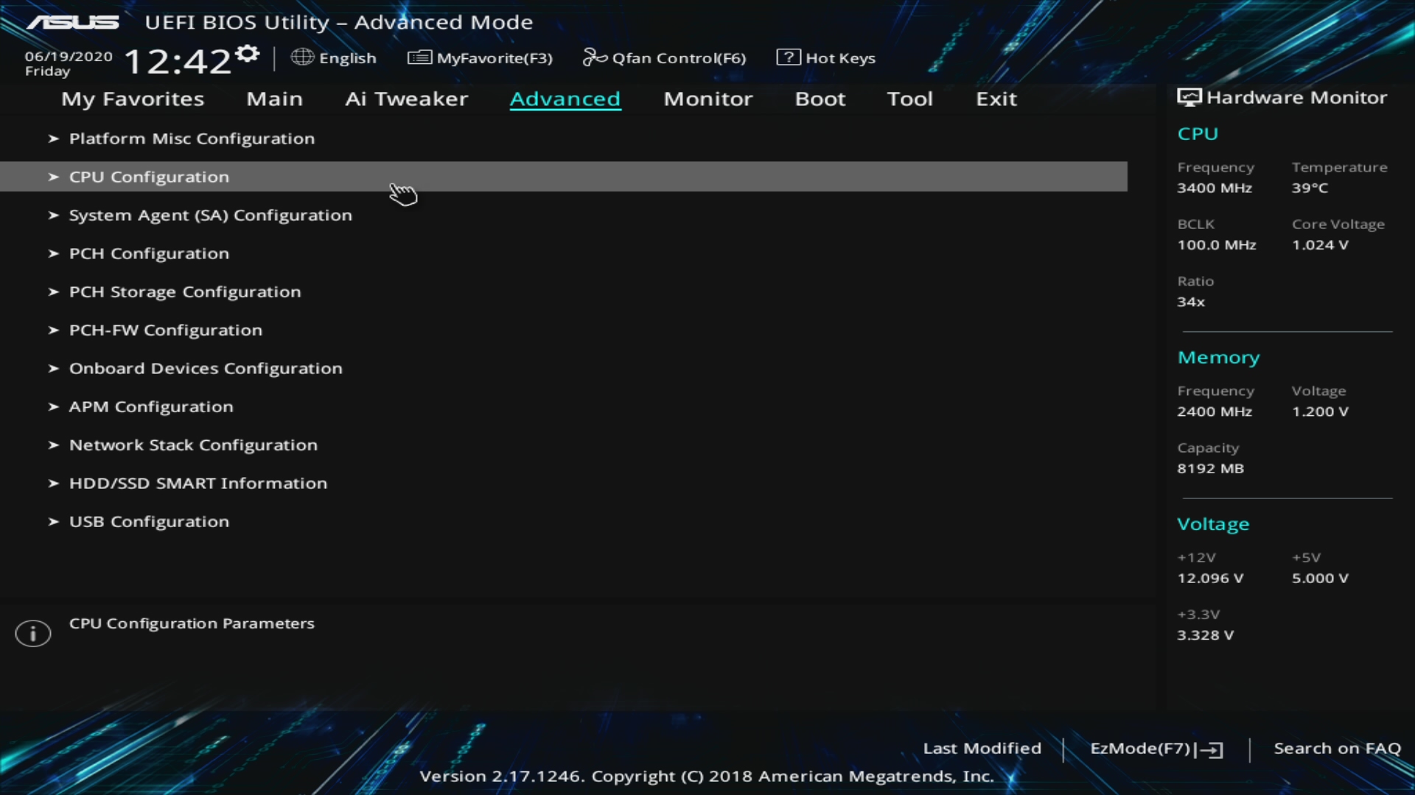Click the settings gear next to the clock
The width and height of the screenshot is (1415, 795).
[248, 54]
